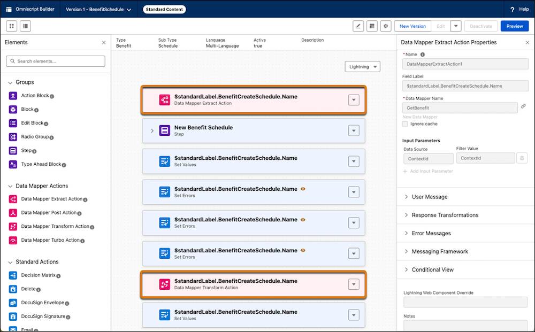The height and width of the screenshot is (332, 535).
Task: Click the Block element icon
Action: [13, 110]
